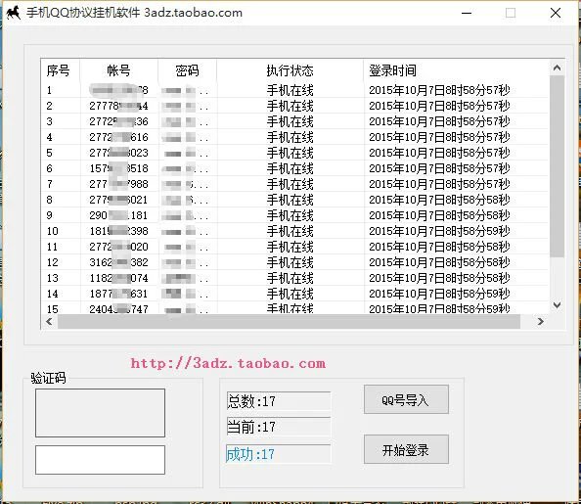Click the 成功:17 field

pos(278,454)
